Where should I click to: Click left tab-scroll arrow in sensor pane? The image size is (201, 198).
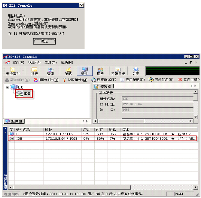191,86
